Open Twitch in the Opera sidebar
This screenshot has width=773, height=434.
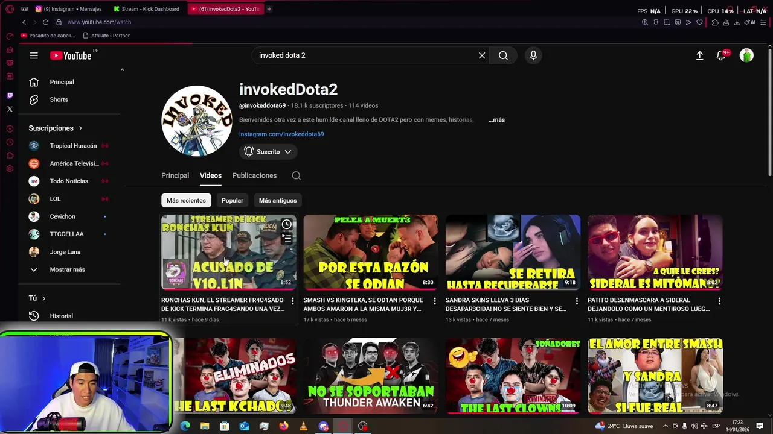pos(10,96)
